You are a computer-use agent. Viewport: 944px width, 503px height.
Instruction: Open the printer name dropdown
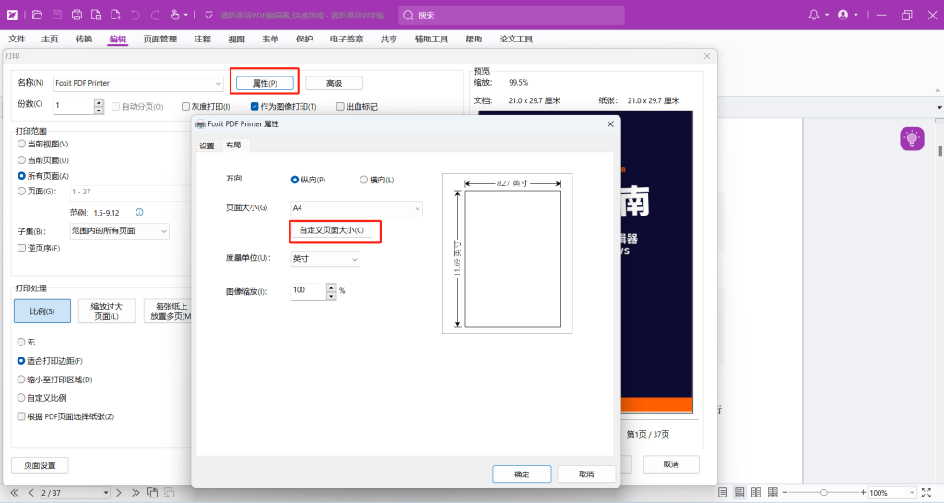138,83
